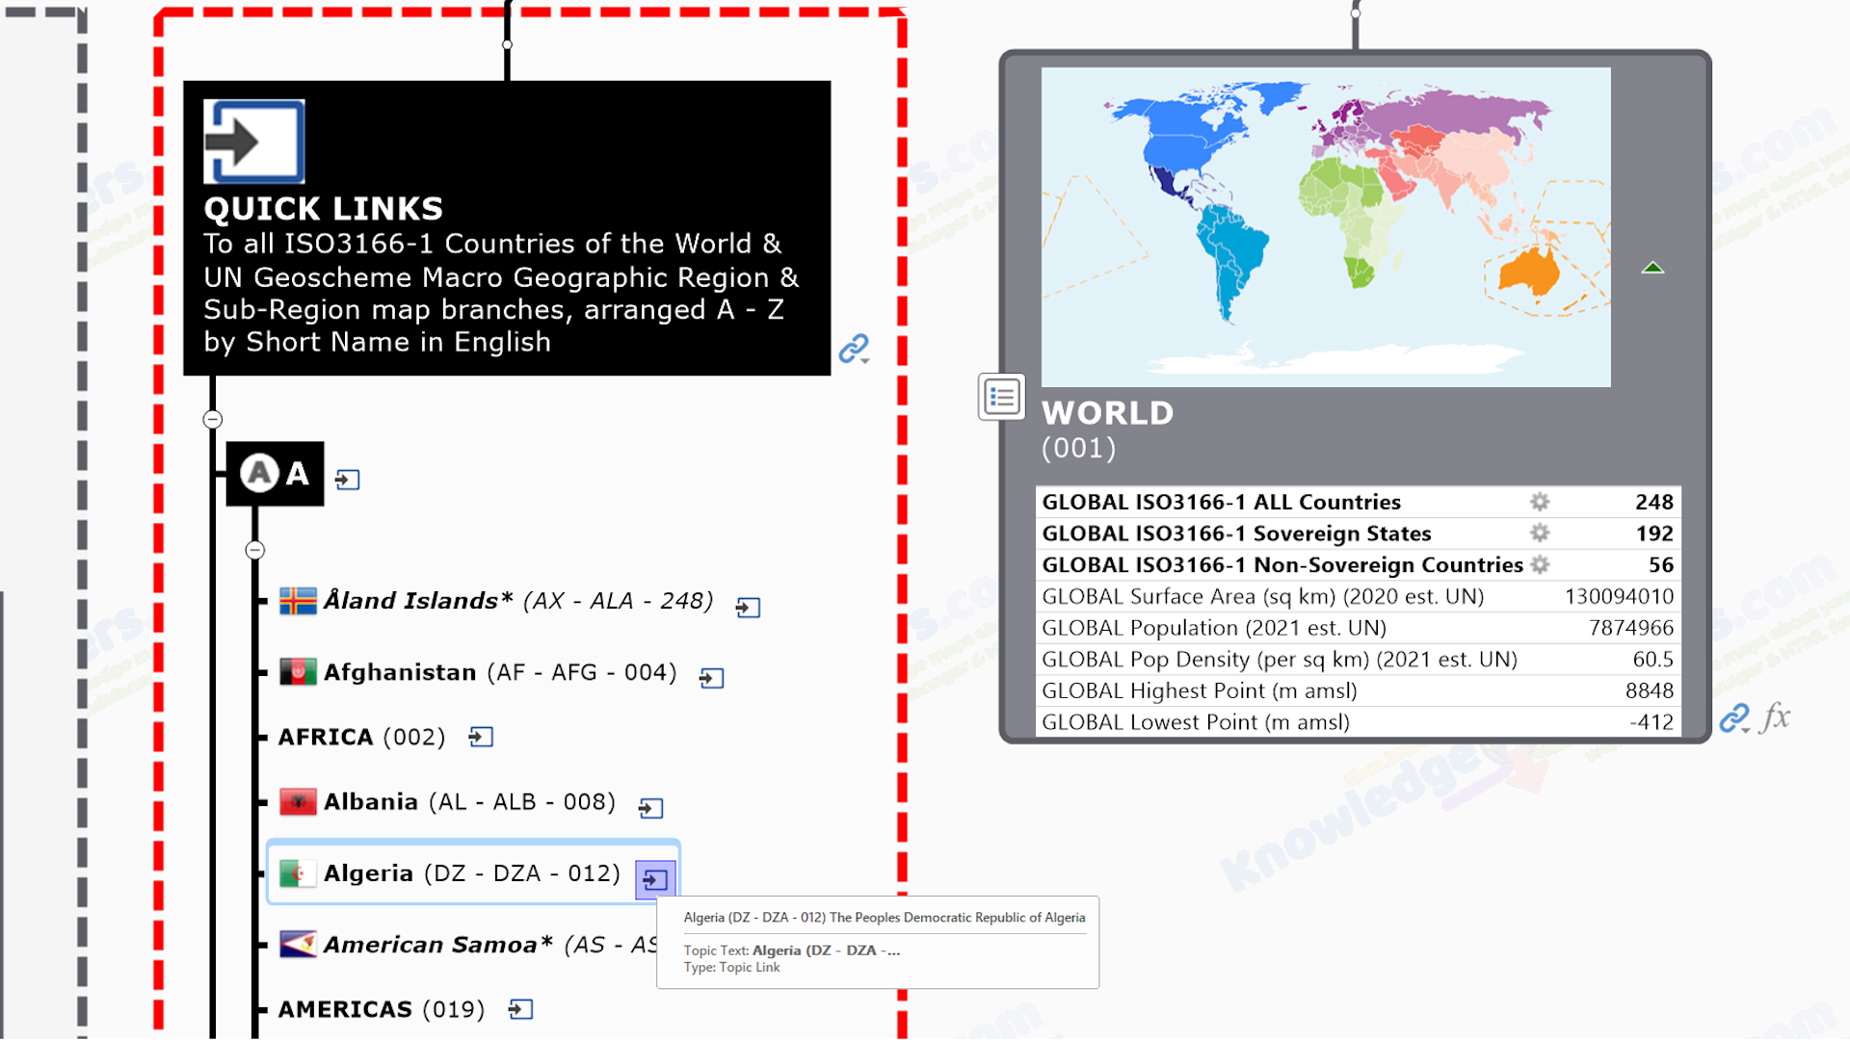
Task: Click the highest point value 8848
Action: (1650, 690)
